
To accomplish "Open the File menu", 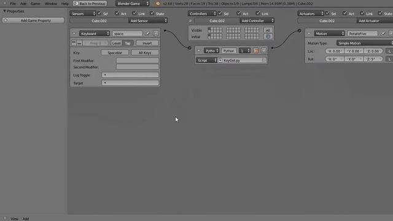I will [x=13, y=4].
